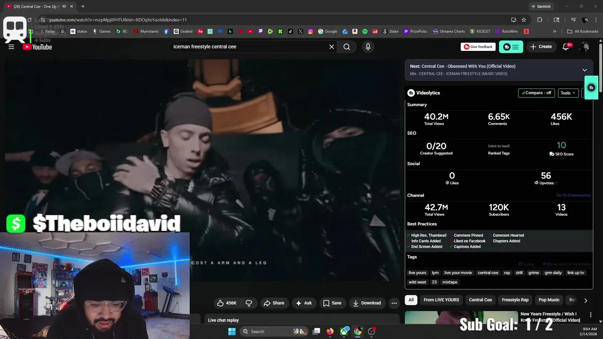Viewport: 603px width, 339px height.
Task: Open the Grailed bookmark
Action: 183,32
